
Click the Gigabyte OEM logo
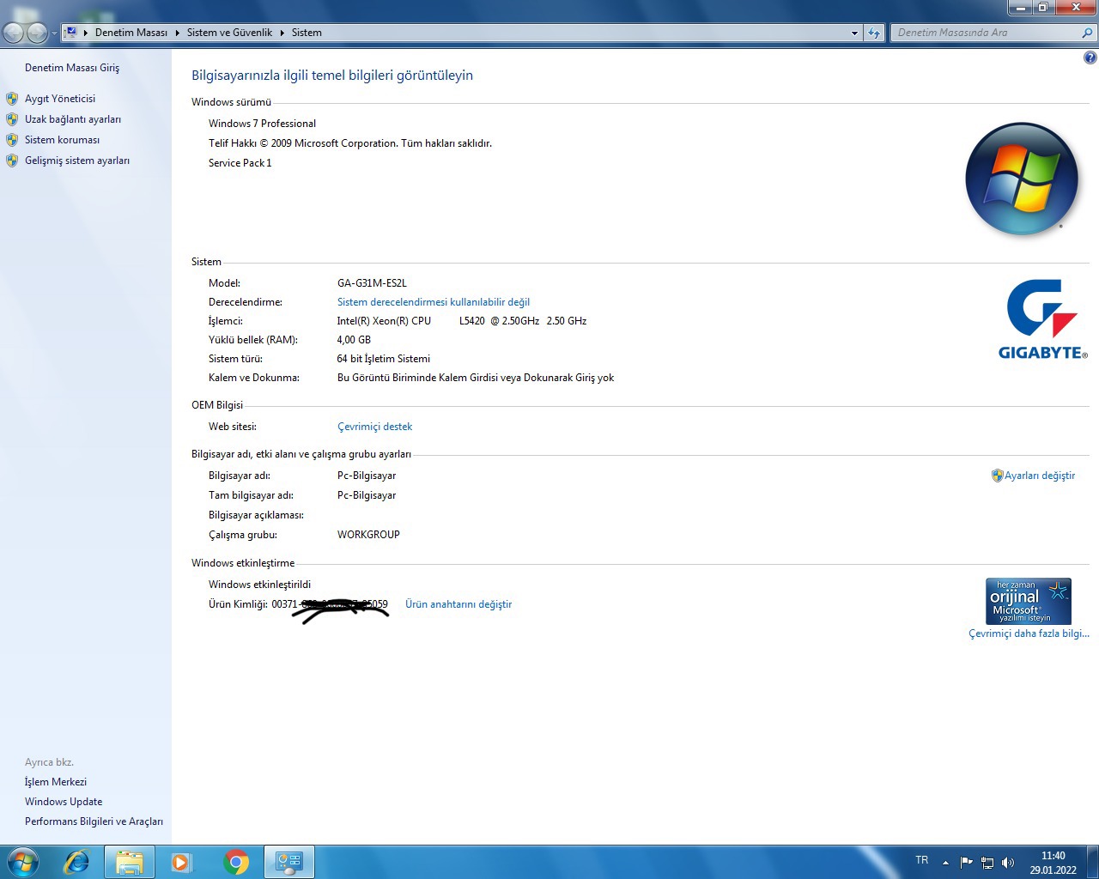pos(1042,319)
